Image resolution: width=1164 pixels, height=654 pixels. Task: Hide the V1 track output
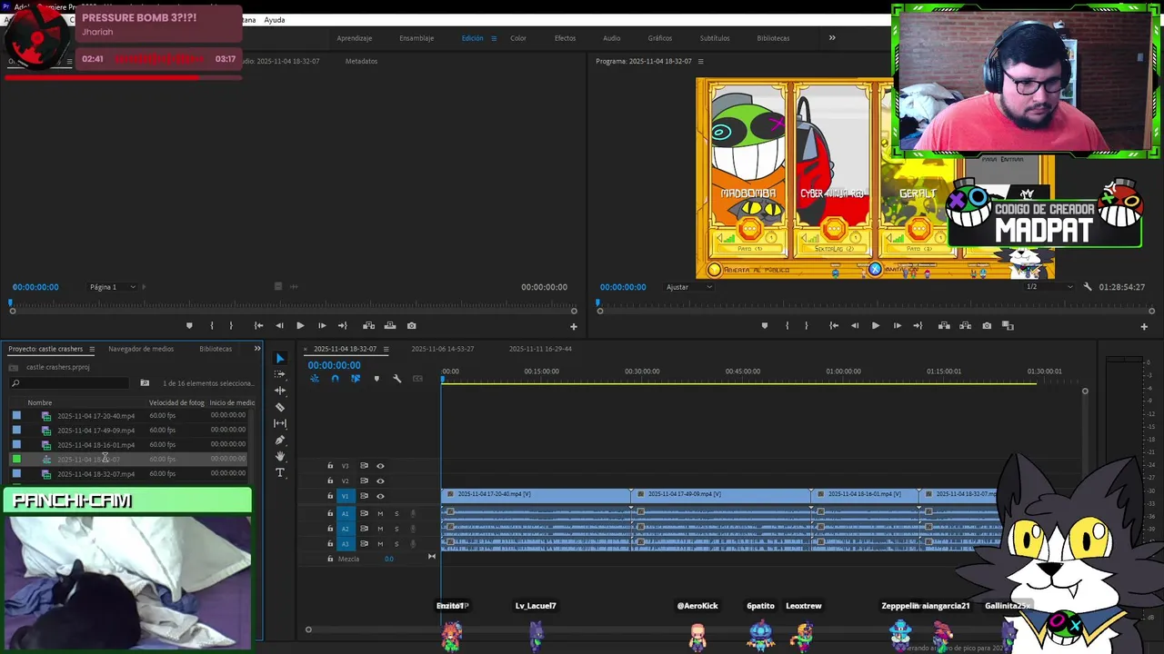tap(380, 496)
